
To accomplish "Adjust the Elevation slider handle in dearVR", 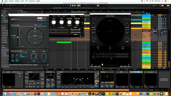I will click(x=18, y=37).
